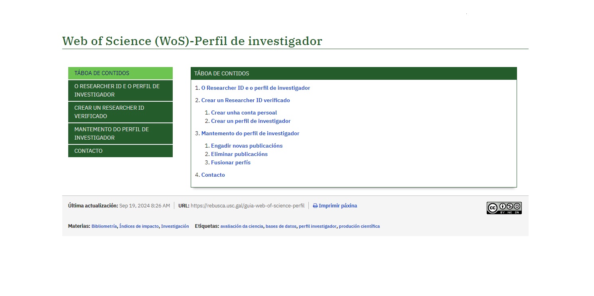Open 'O Researcher ID e o perfil de investigador' link

(x=255, y=88)
